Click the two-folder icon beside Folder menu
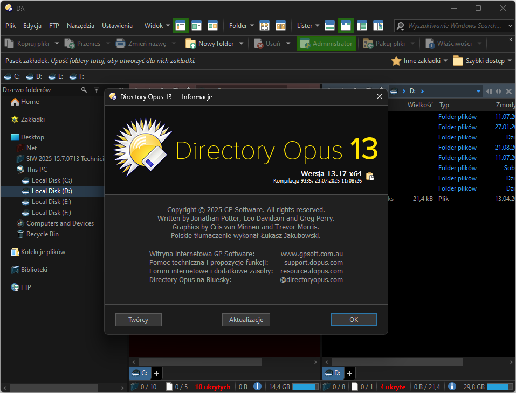The image size is (516, 393). pos(280,26)
